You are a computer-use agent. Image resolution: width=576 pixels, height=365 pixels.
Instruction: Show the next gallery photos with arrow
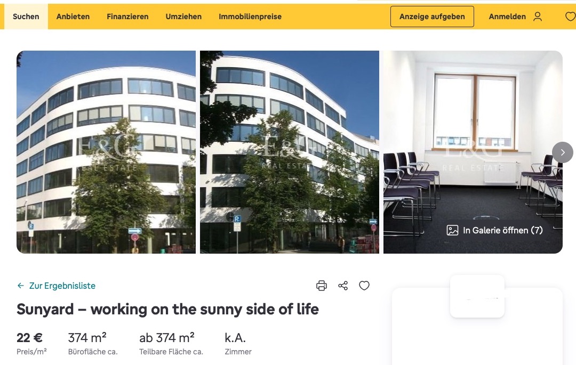coord(563,152)
